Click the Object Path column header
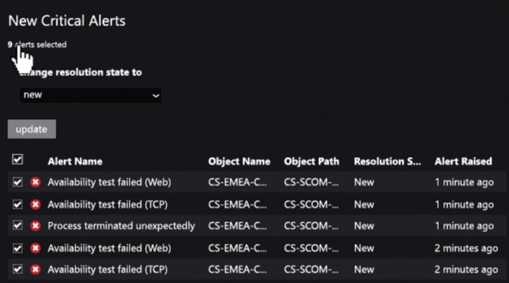The image size is (509, 283). (x=312, y=162)
